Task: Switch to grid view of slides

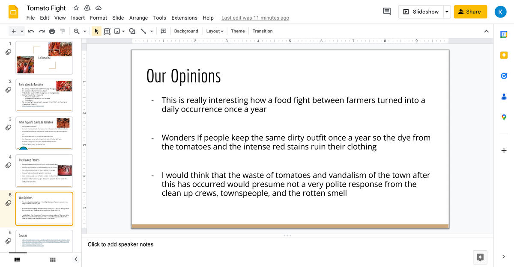Action: click(52, 259)
